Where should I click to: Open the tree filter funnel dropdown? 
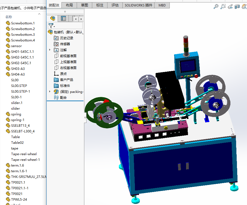(52, 25)
